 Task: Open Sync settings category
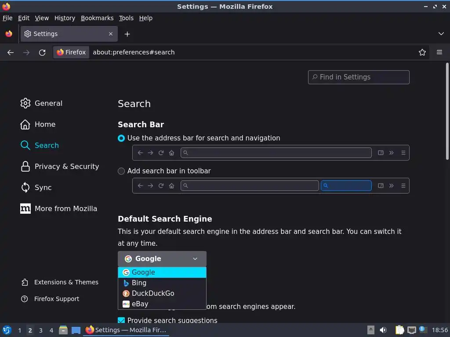pos(36,187)
